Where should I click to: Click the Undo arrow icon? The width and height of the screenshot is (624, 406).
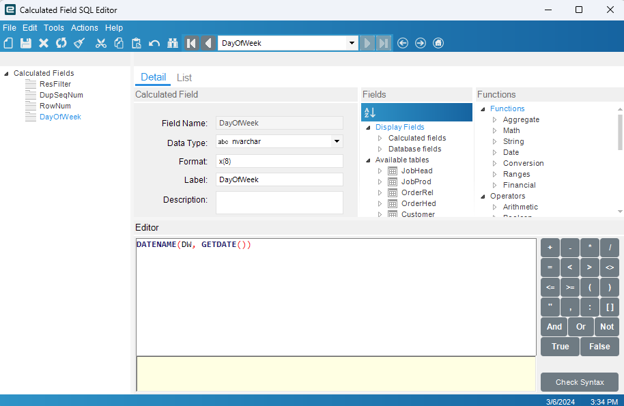[154, 43]
